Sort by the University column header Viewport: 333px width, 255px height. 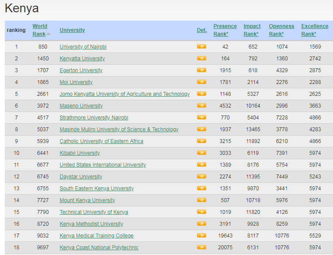(72, 30)
